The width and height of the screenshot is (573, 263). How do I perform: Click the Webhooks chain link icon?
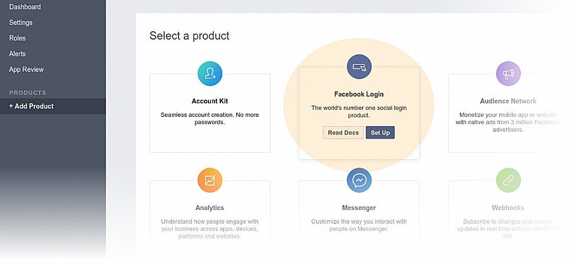point(509,180)
